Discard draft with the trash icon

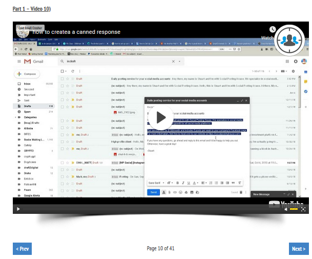(x=241, y=192)
